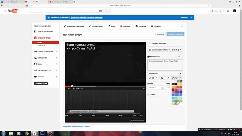Open ПАНЕЛЬ УПРАВЛЕНИЯ dashboard
The image size is (242, 136).
point(43,31)
